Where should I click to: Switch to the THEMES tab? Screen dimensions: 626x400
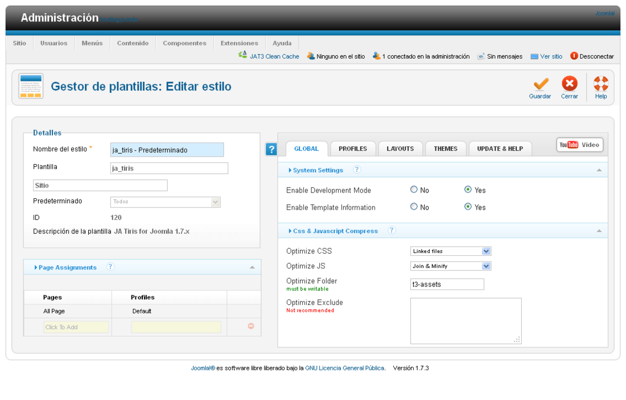[x=446, y=149]
